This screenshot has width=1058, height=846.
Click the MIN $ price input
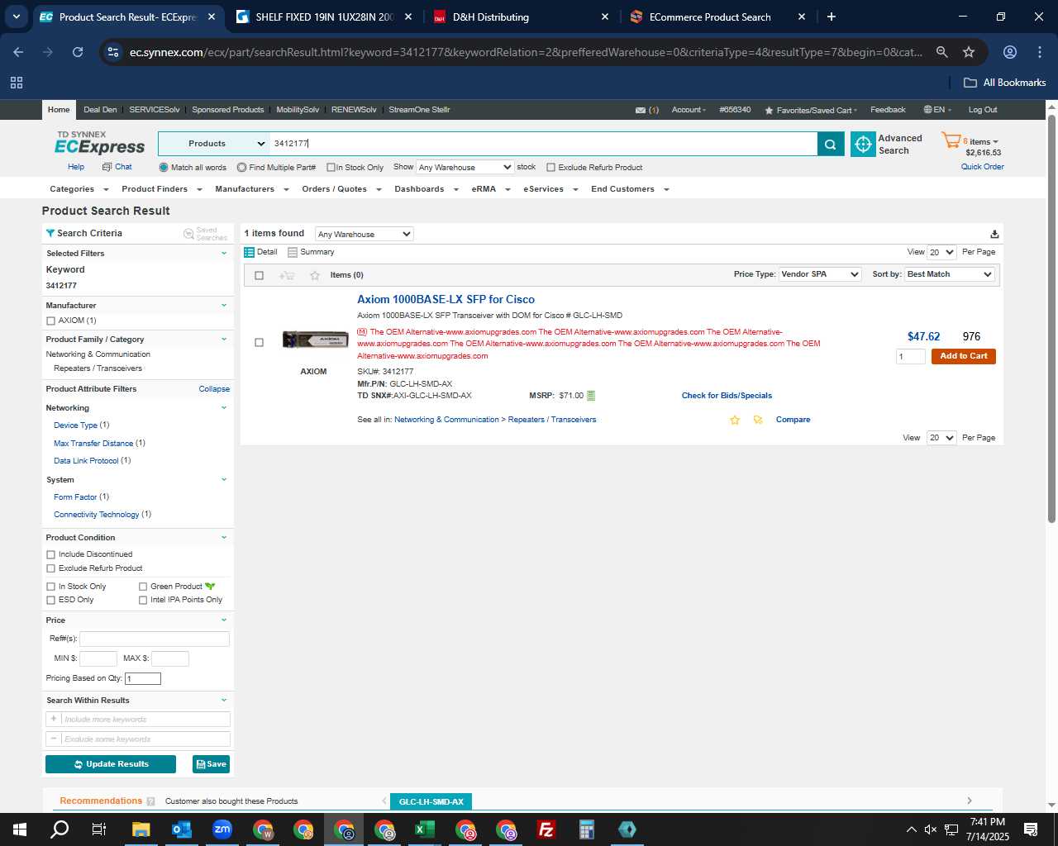point(98,658)
